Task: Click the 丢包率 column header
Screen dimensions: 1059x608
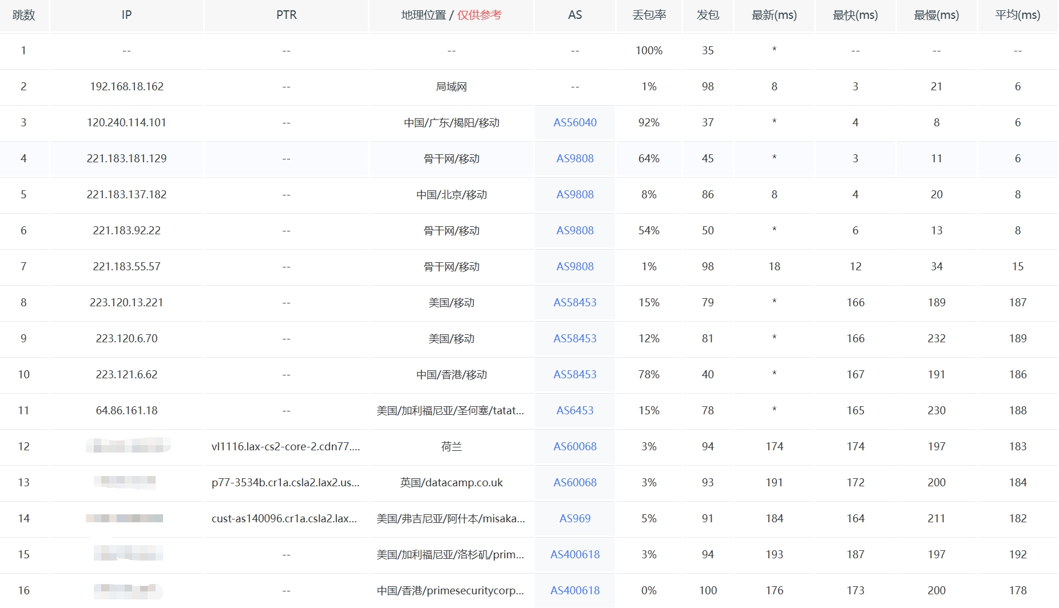Action: [x=649, y=15]
